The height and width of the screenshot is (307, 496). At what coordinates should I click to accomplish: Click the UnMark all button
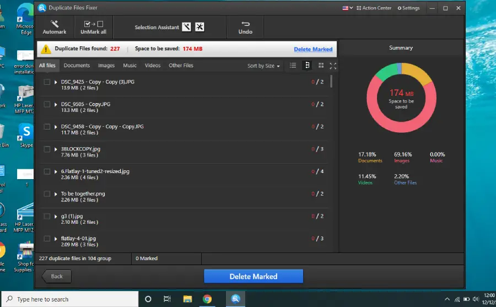click(x=93, y=27)
